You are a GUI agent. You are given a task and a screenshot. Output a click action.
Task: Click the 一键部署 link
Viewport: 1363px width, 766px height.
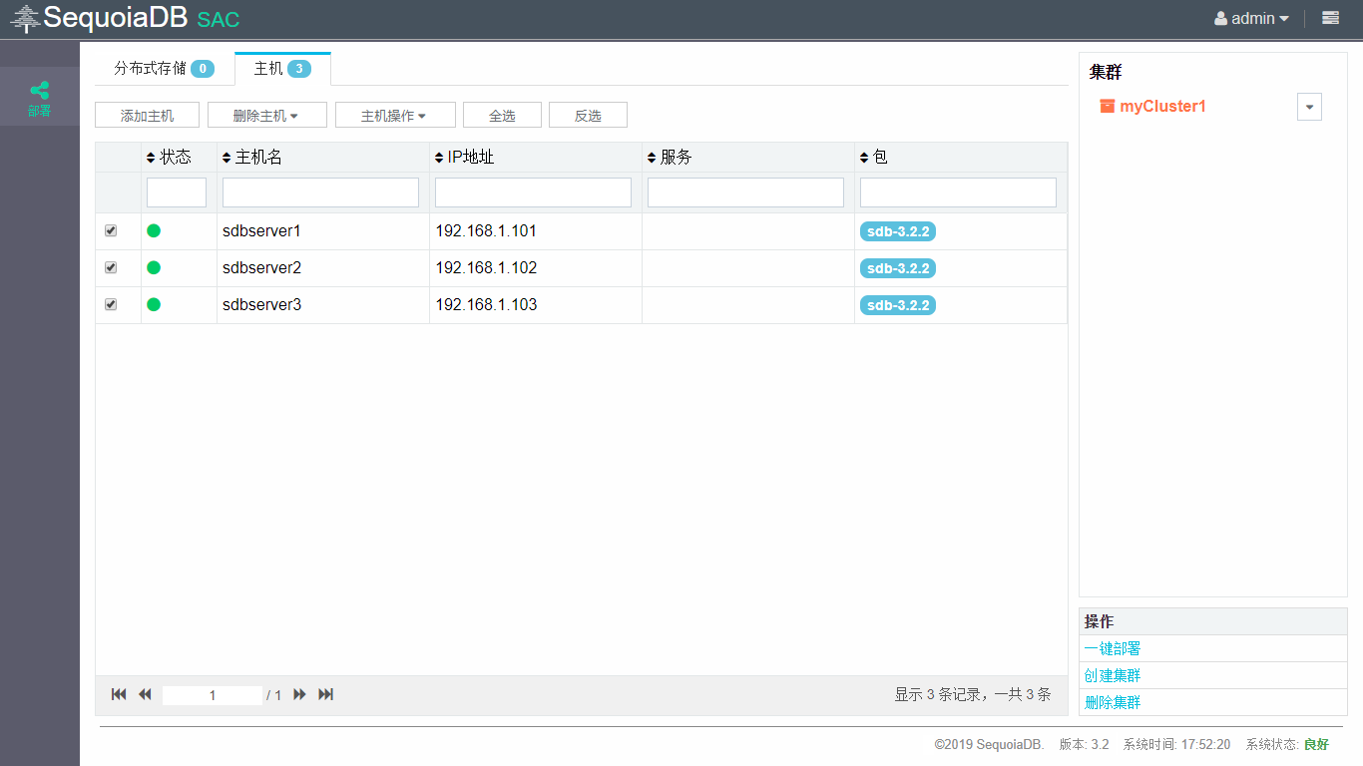pos(1113,649)
